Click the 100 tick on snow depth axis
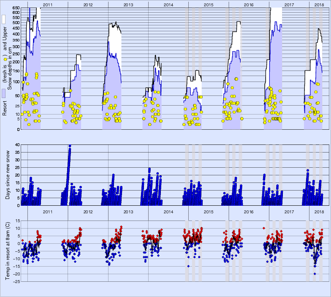The height and width of the screenshot is (297, 331). (15, 82)
